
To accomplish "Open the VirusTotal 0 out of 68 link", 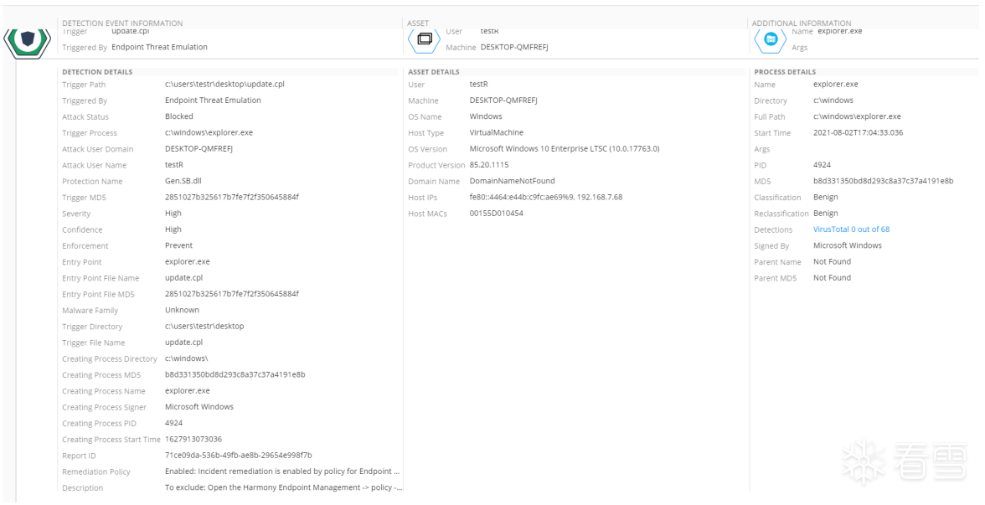I will coord(851,229).
